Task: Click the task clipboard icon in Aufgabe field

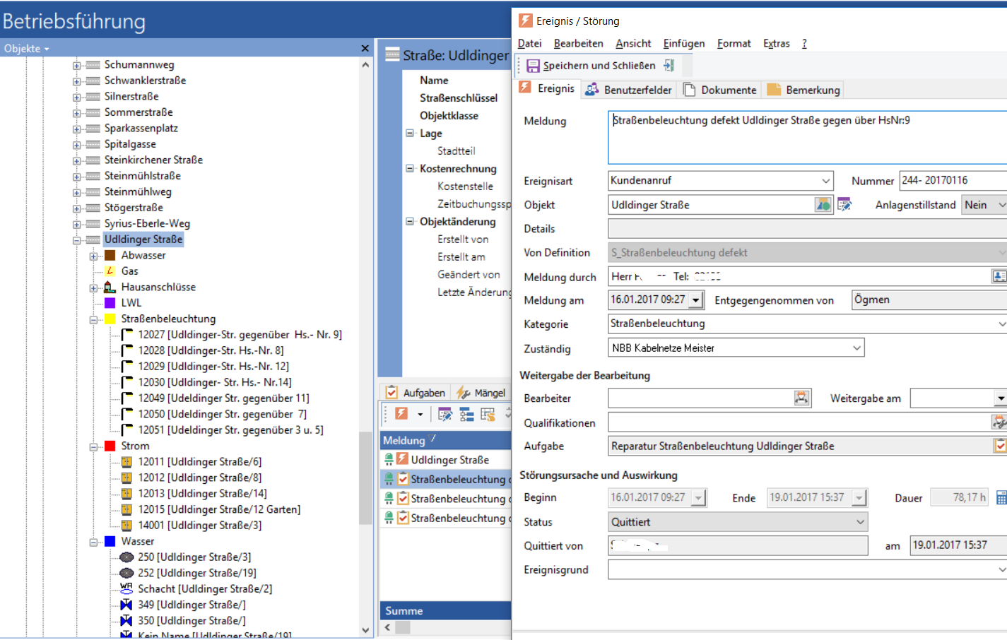Action: [999, 446]
